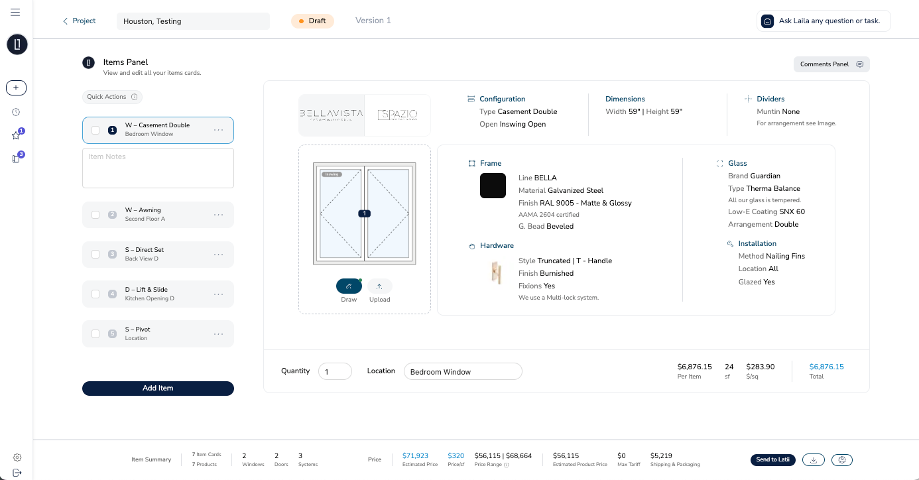Check the W – Casement Double checkbox
The image size is (919, 480).
coord(95,130)
